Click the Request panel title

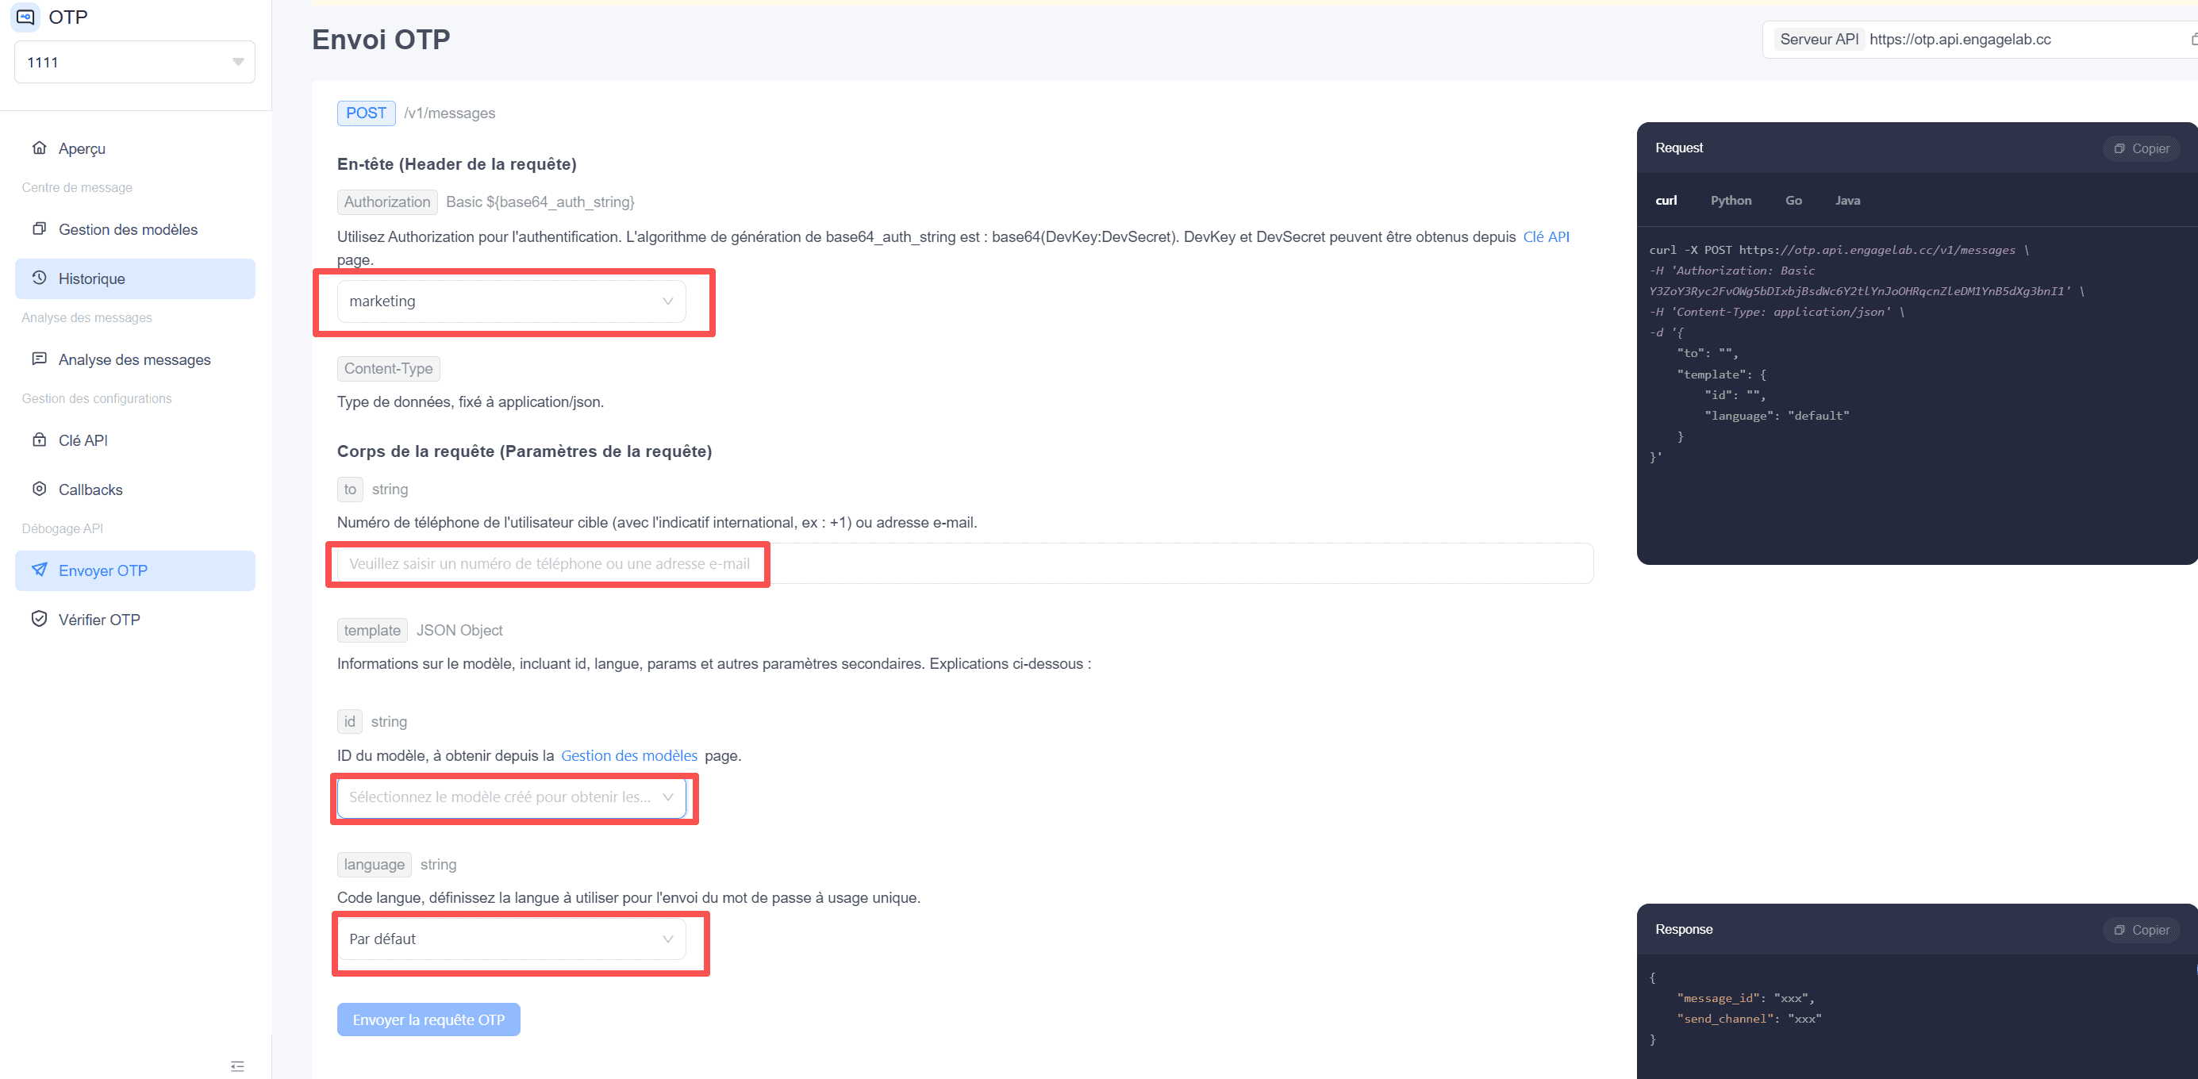[1679, 148]
